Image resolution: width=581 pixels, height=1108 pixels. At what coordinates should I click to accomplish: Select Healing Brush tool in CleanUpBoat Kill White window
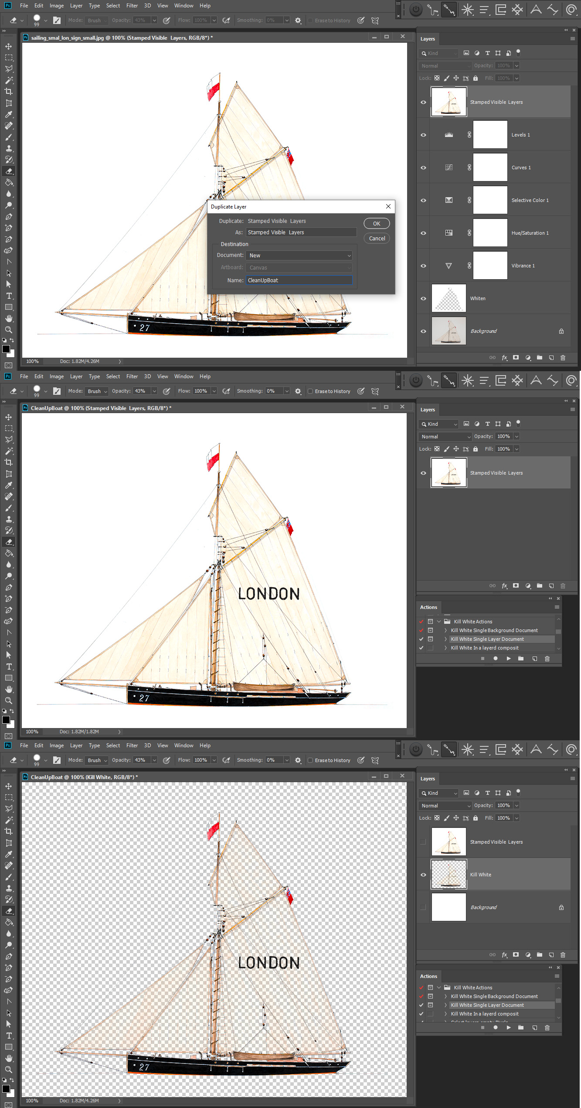[x=9, y=865]
